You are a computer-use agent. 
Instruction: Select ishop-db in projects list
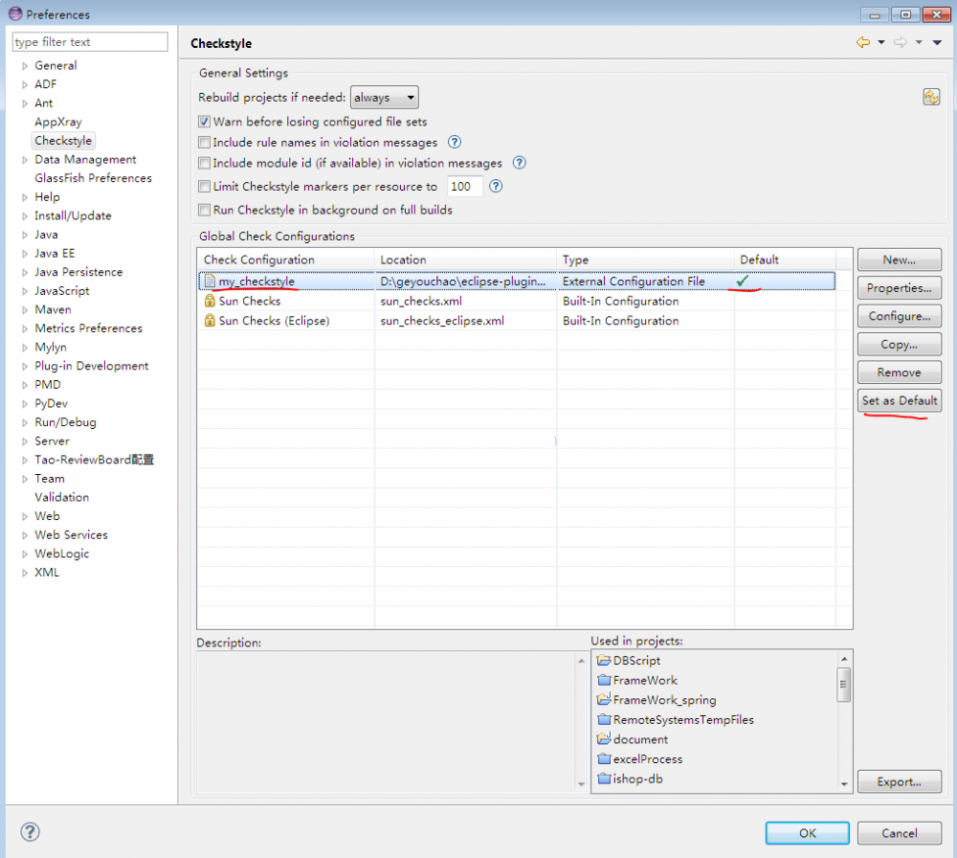(x=637, y=779)
